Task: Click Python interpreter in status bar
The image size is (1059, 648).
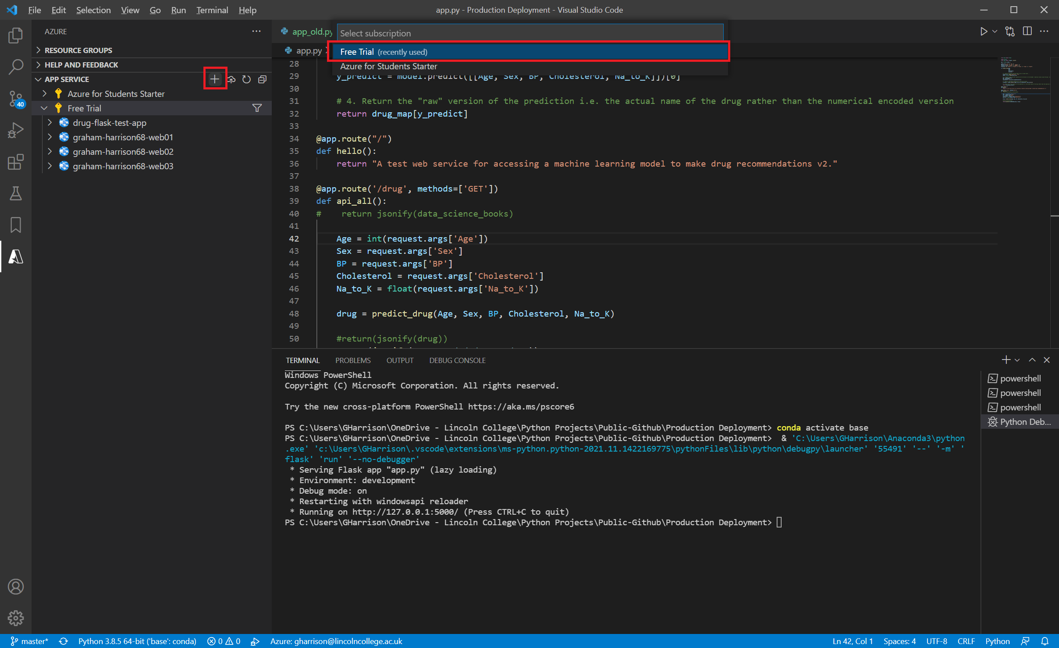Action: 137,641
